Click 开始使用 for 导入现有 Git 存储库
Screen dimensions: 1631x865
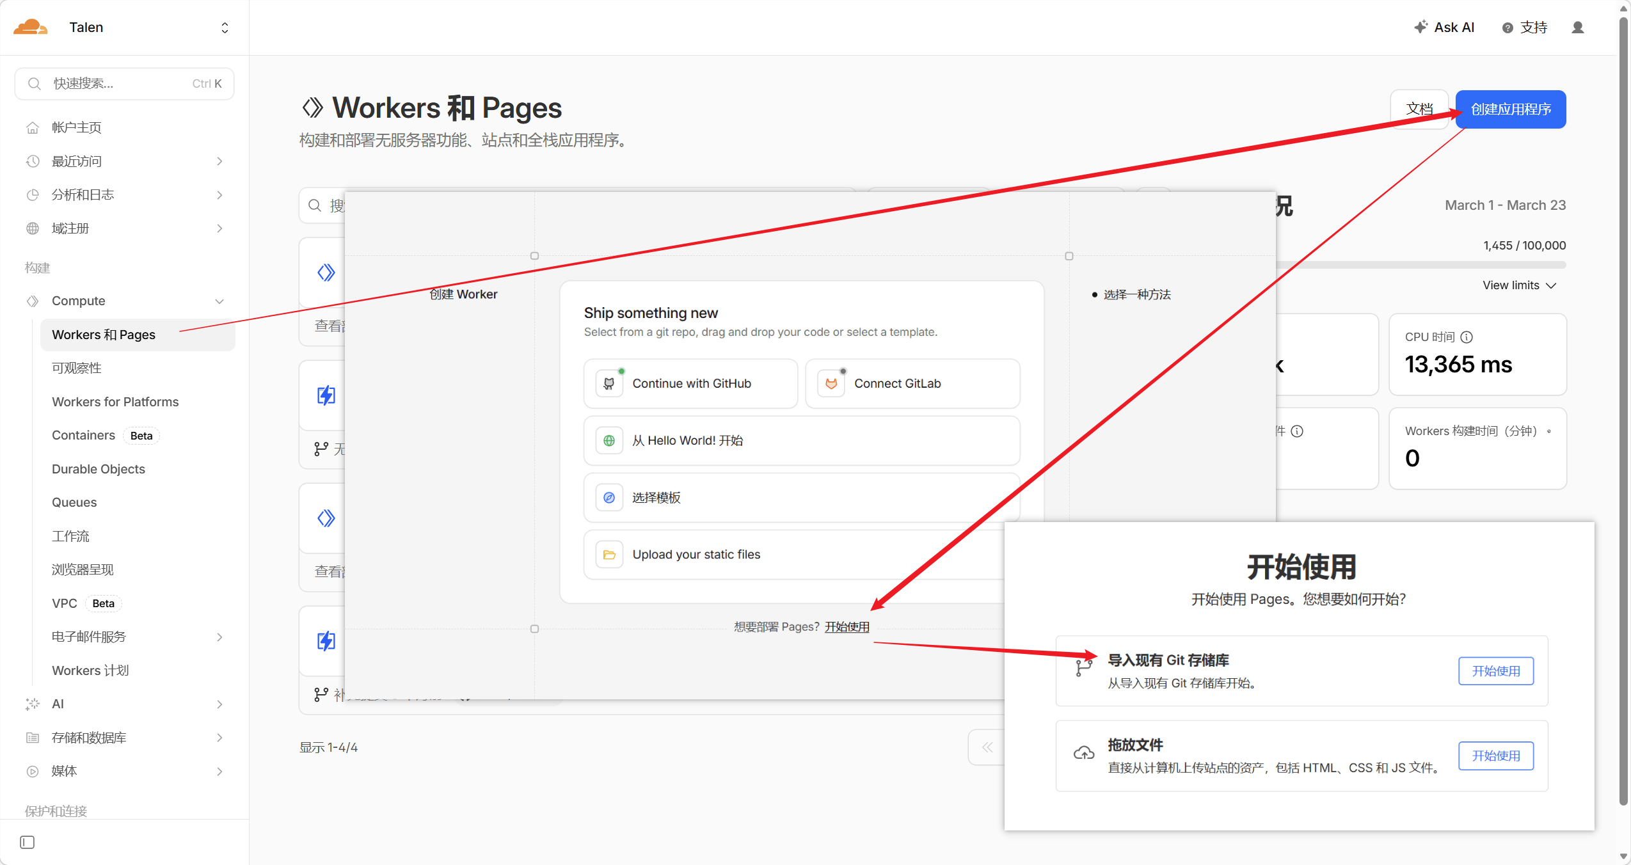pos(1495,671)
